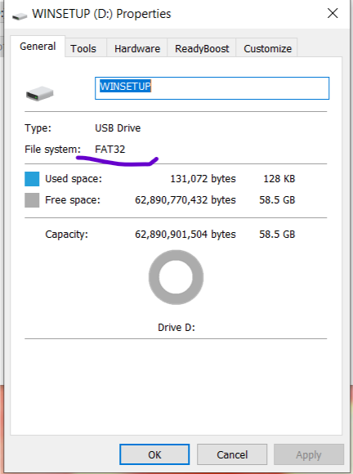Image resolution: width=353 pixels, height=474 pixels.
Task: Click the Apply button
Action: point(309,454)
